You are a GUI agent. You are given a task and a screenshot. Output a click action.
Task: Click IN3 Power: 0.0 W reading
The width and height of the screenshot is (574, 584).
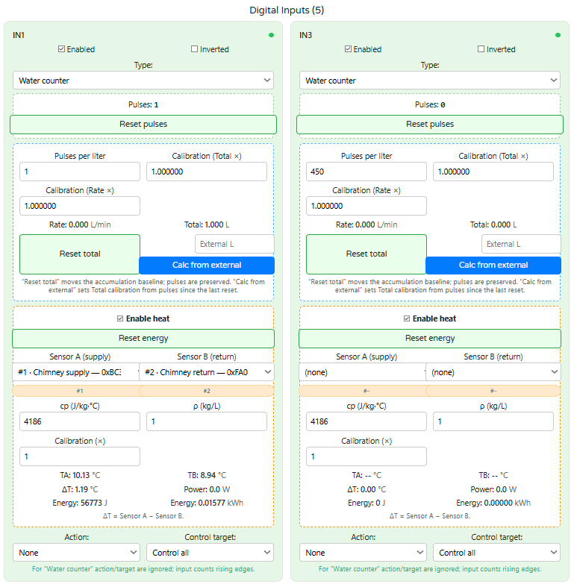point(493,489)
